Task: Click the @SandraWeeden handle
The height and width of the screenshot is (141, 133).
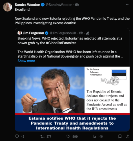Action: click(59, 5)
